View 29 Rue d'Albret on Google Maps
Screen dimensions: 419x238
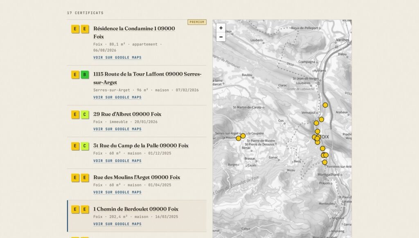click(x=117, y=129)
